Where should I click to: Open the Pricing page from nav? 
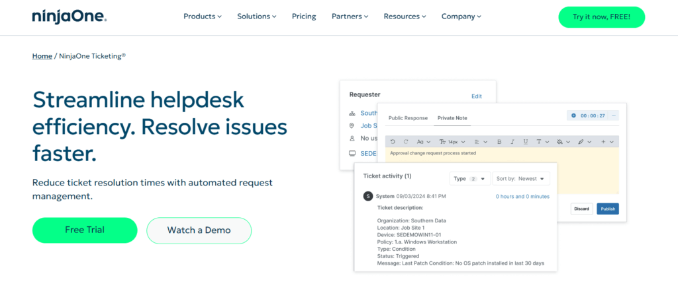(304, 17)
